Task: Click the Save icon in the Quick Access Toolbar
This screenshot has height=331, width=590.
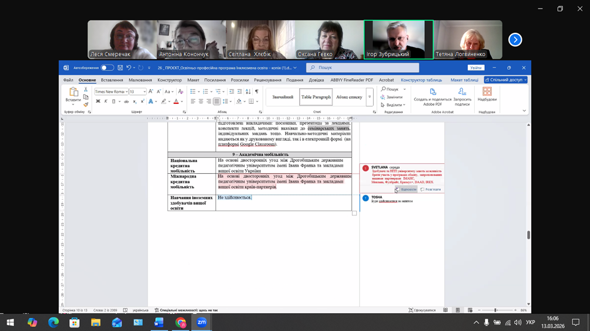Action: coord(120,68)
